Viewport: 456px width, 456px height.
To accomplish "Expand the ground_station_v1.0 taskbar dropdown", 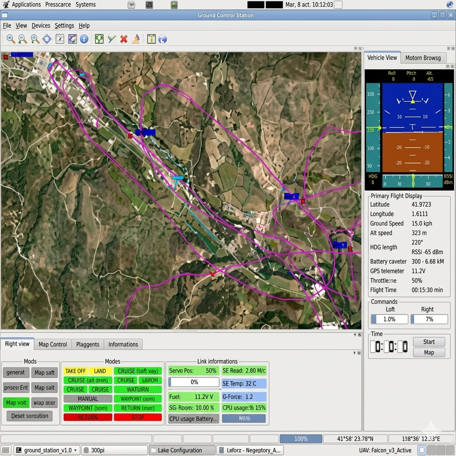I will (x=47, y=450).
